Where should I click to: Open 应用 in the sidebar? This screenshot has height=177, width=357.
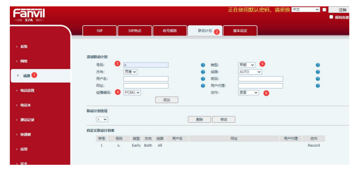coord(24,149)
